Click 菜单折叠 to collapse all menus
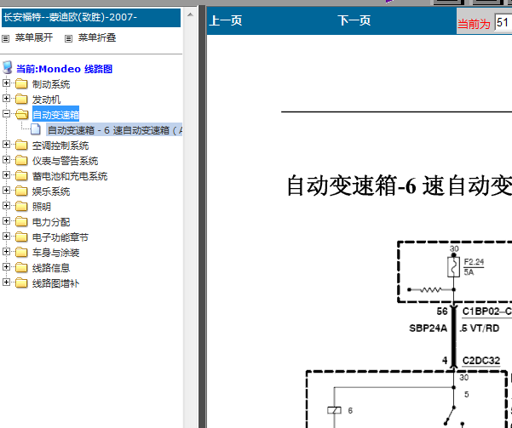This screenshot has width=512, height=428. coord(97,37)
